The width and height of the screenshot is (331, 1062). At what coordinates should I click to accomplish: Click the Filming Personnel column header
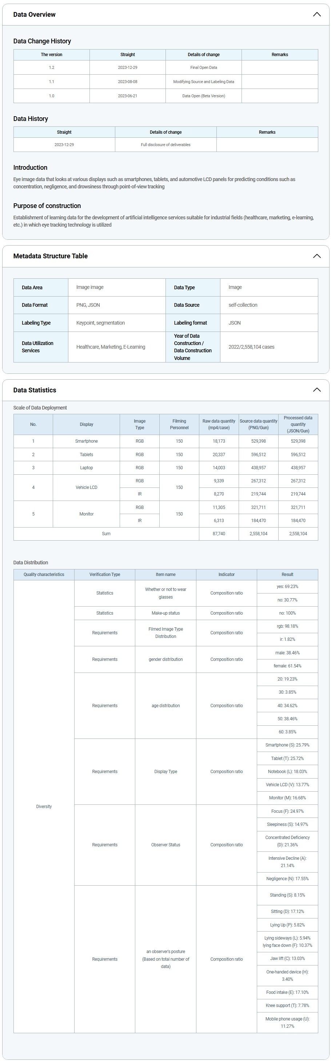pyautogui.click(x=179, y=424)
